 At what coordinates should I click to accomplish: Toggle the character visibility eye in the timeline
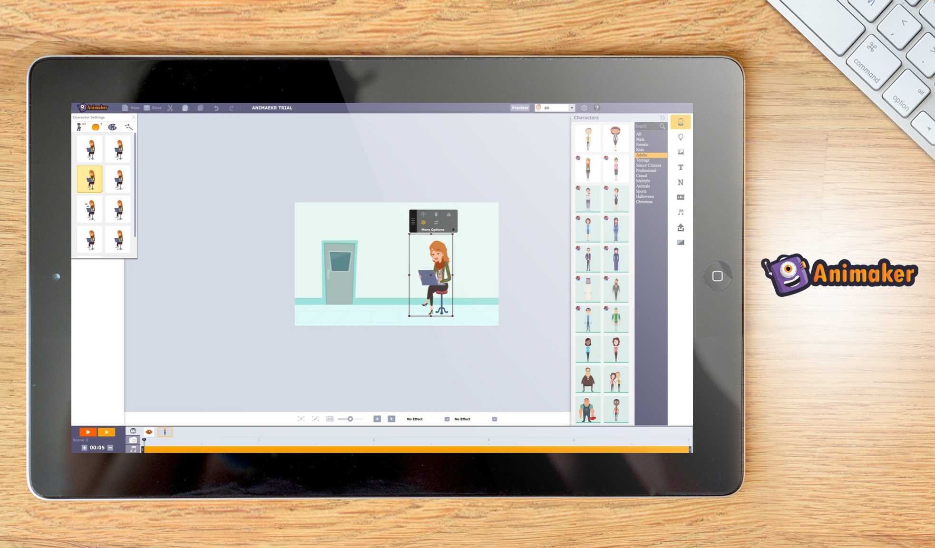point(150,432)
